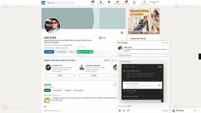Image resolution: width=201 pixels, height=113 pixels.
Task: Open Jobs briefcase icon
Action: [x=109, y=3]
